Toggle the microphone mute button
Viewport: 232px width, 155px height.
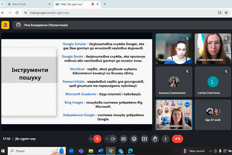pos(97,139)
